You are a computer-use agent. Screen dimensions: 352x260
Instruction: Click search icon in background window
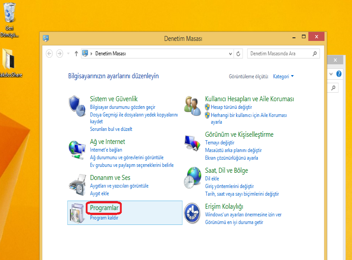333,88
